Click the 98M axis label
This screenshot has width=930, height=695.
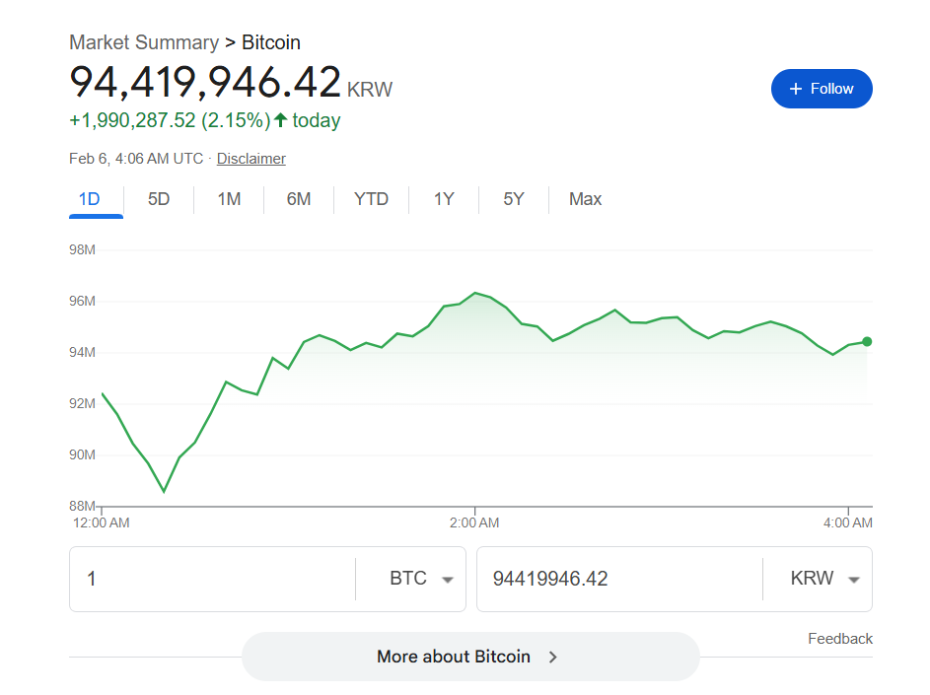tap(82, 249)
